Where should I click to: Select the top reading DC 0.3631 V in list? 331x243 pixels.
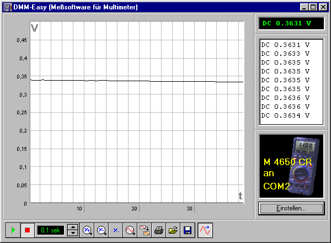285,45
